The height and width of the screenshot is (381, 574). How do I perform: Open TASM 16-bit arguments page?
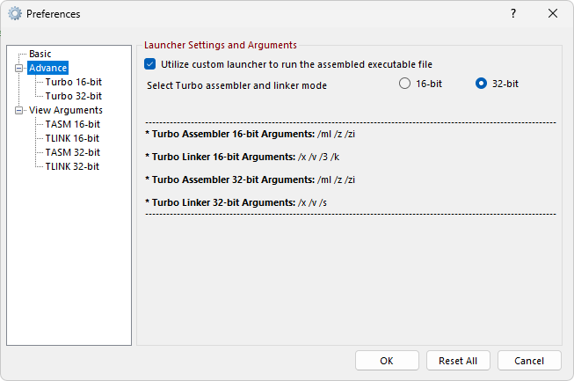click(x=72, y=124)
